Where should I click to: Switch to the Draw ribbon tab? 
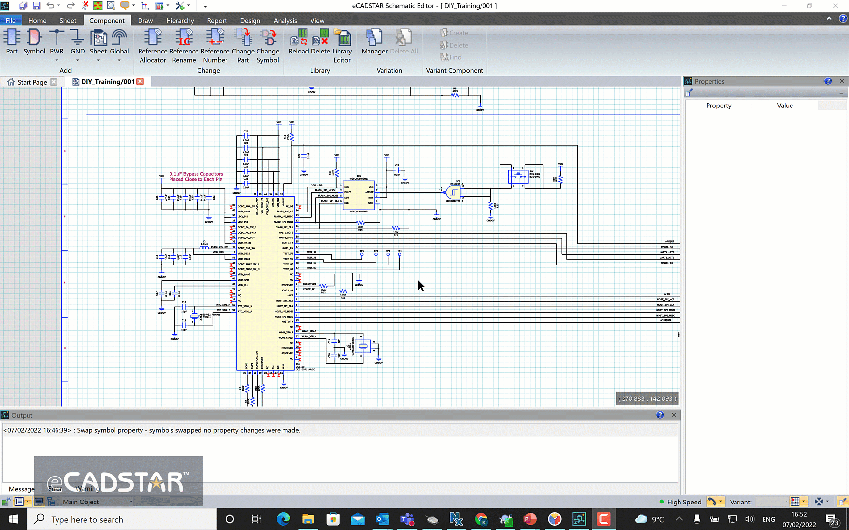coord(145,20)
